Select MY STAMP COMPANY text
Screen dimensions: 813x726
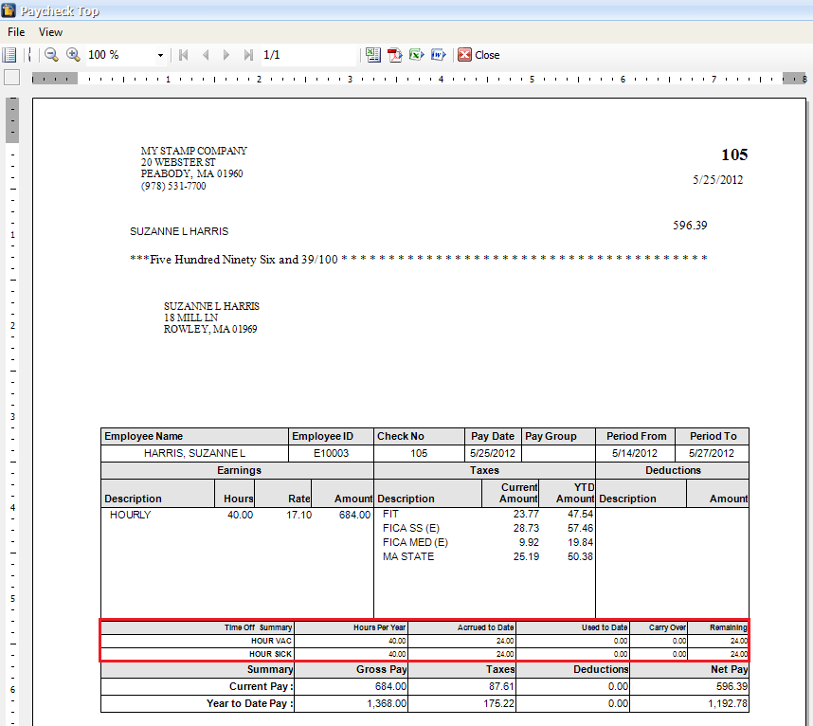click(194, 151)
